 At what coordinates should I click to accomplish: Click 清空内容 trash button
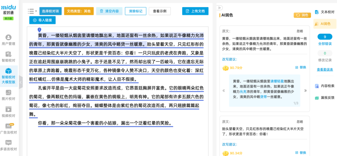(109, 11)
